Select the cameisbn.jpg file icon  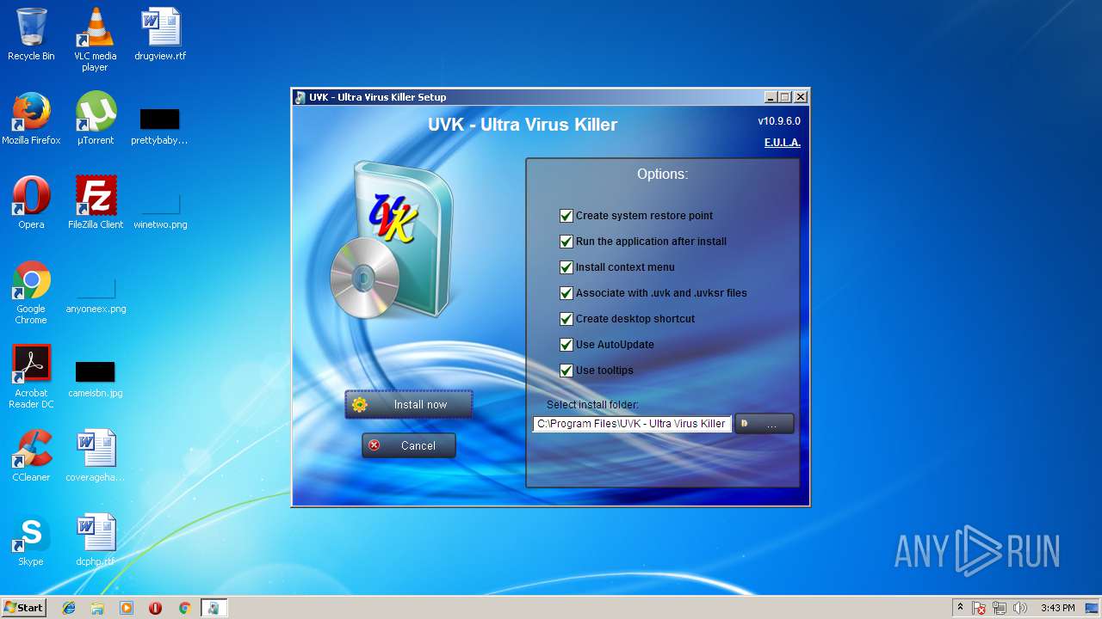tap(96, 378)
